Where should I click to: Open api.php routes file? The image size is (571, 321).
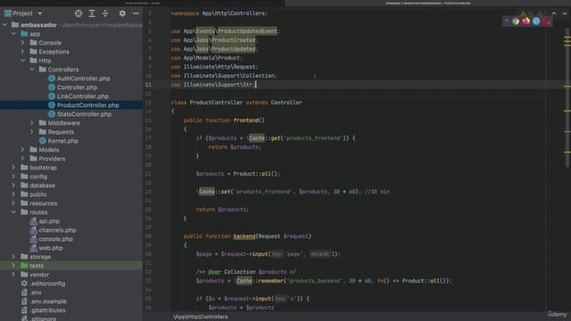[x=49, y=221]
